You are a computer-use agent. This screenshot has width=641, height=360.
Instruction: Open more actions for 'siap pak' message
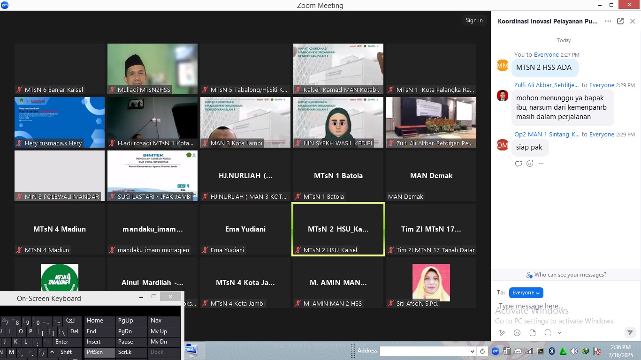(541, 164)
